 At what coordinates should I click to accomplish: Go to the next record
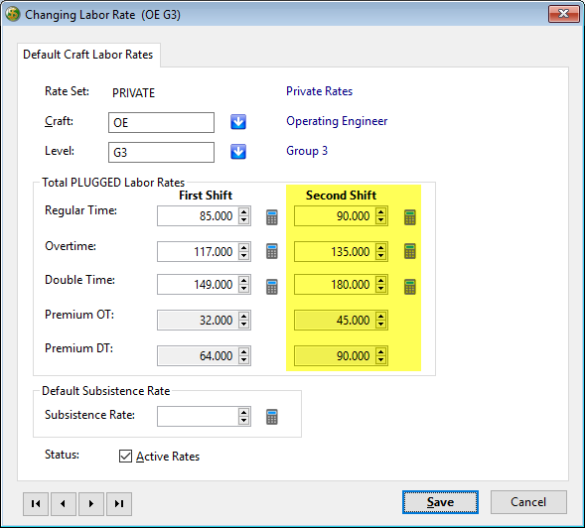click(91, 504)
